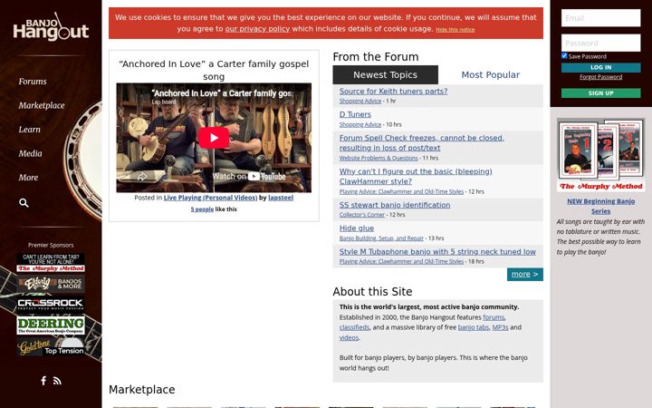Open the Banjo Hangout logo home link
The height and width of the screenshot is (408, 652).
[51, 27]
